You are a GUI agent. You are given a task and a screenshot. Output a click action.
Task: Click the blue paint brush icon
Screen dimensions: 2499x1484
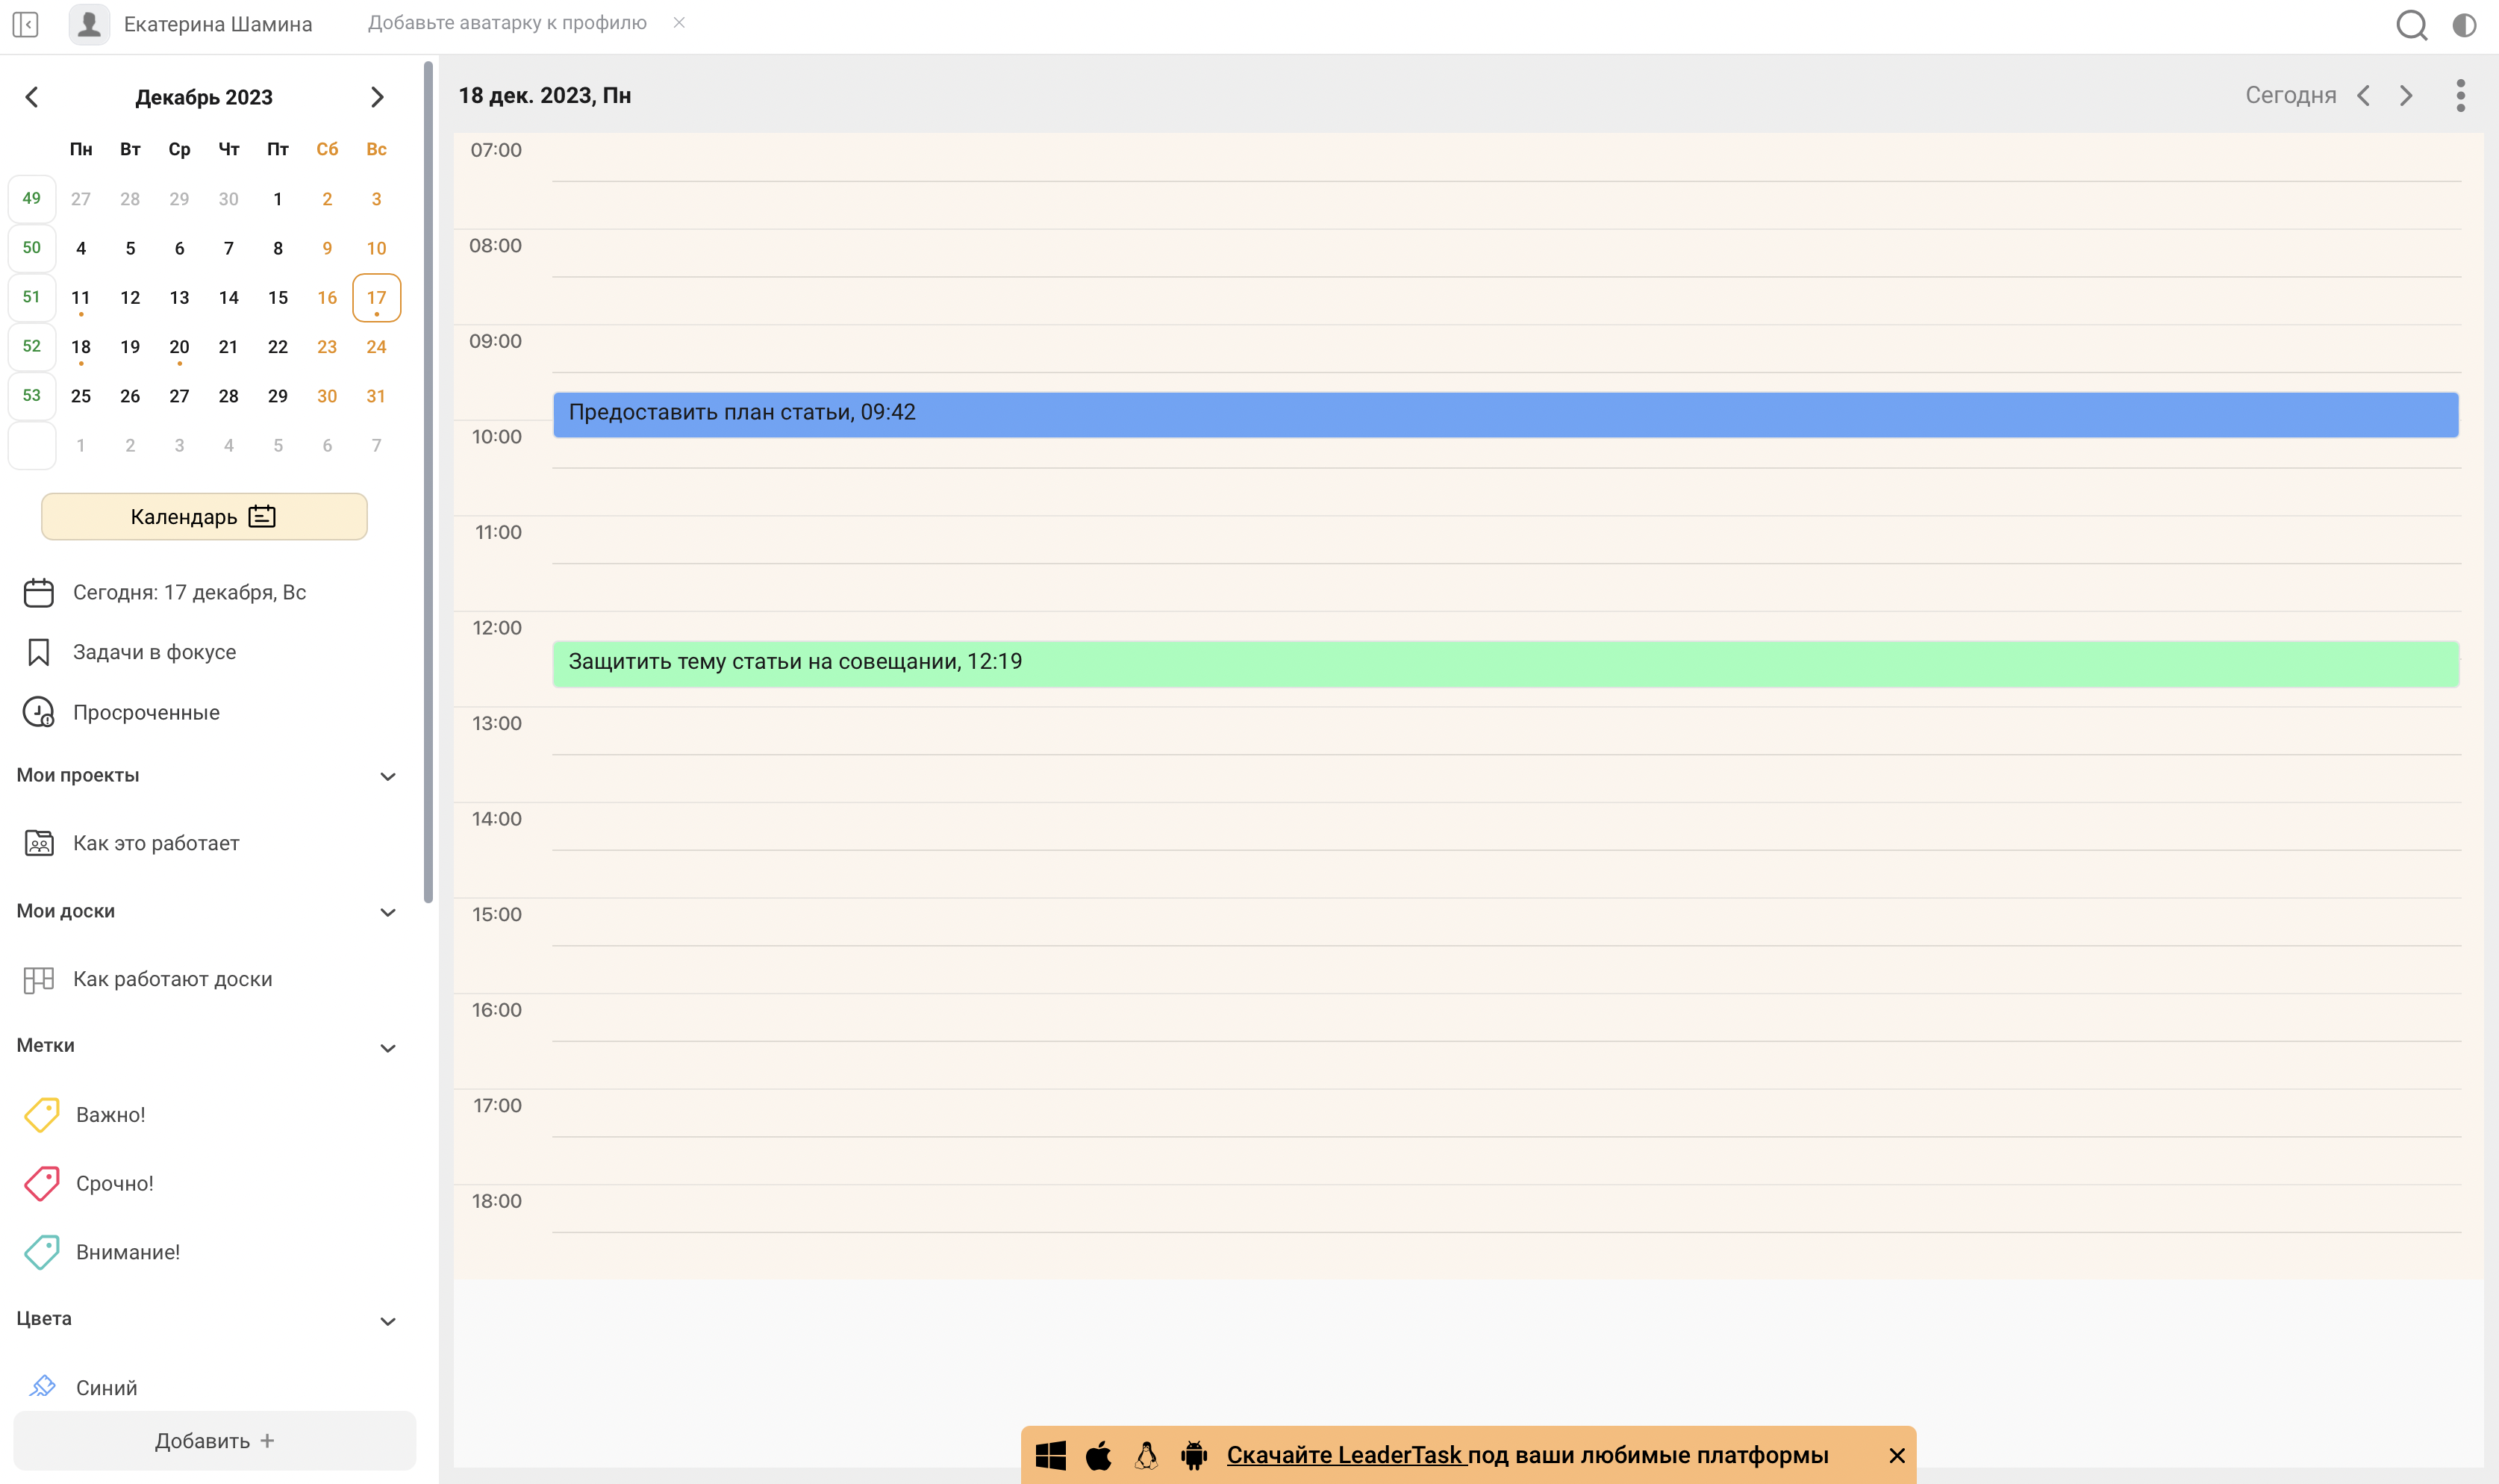pos(42,1386)
